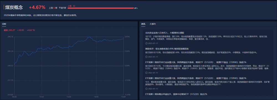Click the 上涨32家 count label
277x100 pixels.
pos(53,8)
